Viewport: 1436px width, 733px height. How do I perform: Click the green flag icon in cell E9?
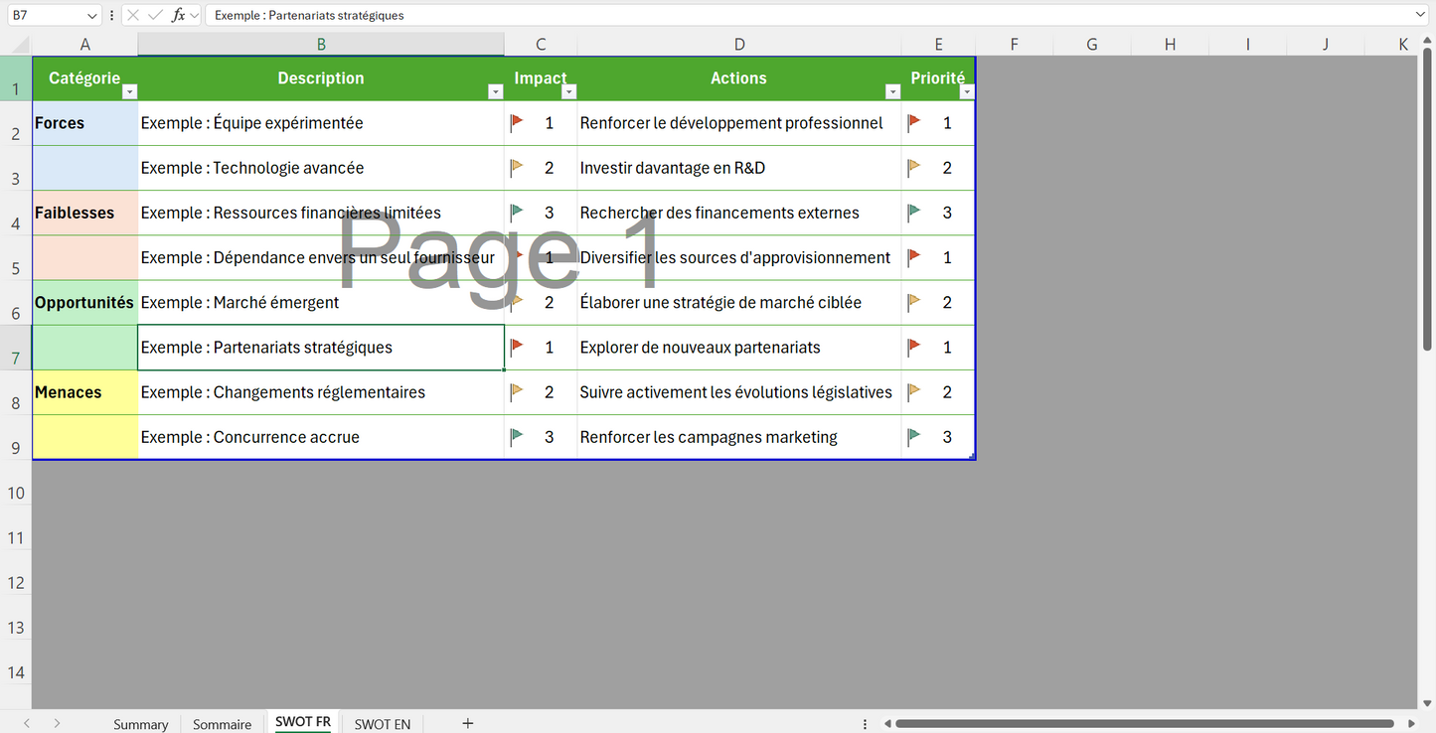click(914, 437)
